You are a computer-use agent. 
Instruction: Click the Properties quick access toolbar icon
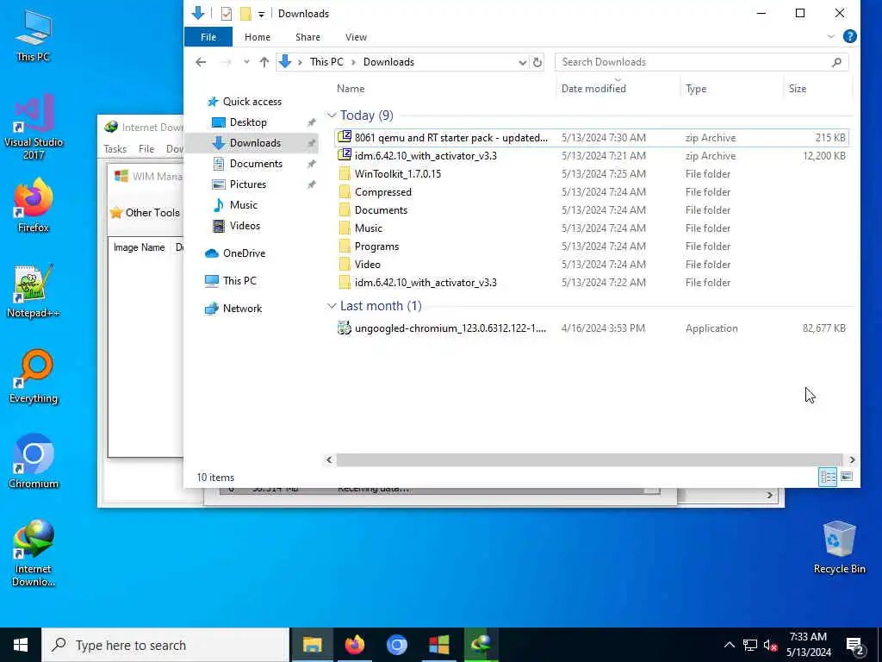click(x=227, y=14)
